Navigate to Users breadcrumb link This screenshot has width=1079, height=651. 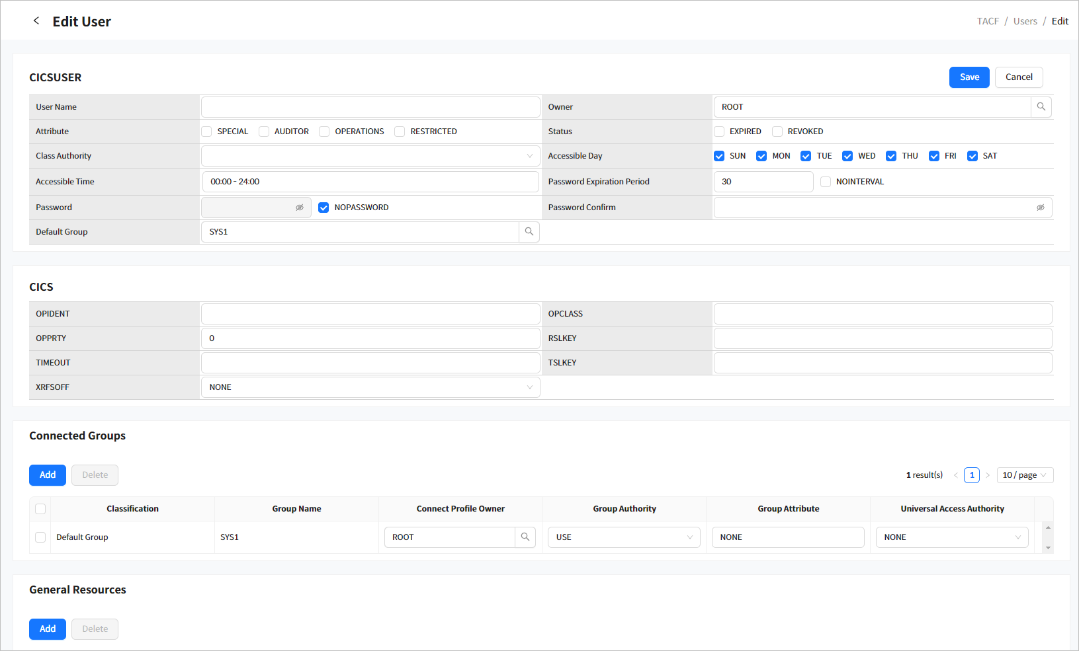point(1025,21)
